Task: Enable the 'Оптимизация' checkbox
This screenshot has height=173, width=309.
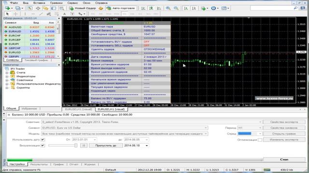Action: (x=260, y=140)
